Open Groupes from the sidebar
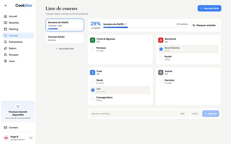The width and height of the screenshot is (231, 144). point(18,55)
